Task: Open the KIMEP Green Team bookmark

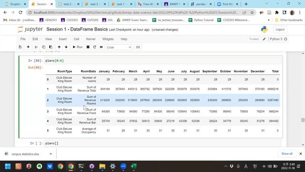Action: coord(132,20)
